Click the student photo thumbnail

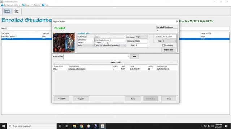click(64, 43)
